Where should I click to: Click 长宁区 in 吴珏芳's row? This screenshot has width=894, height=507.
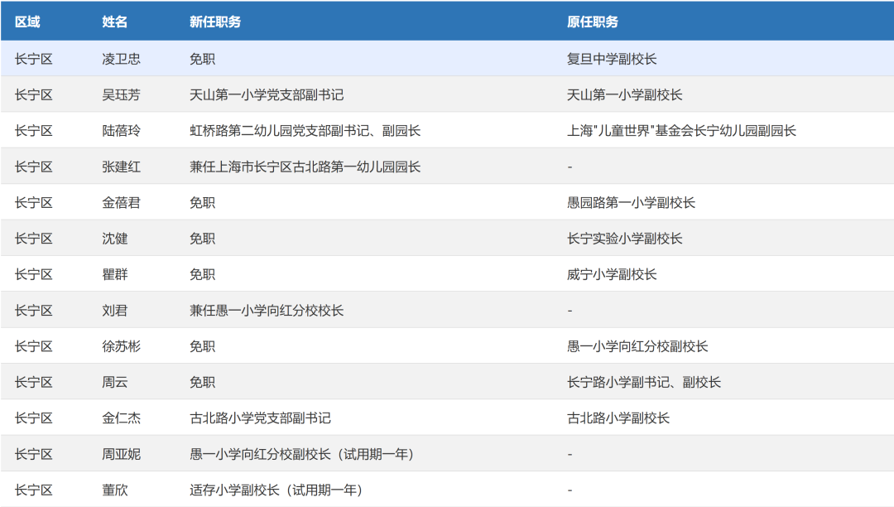point(34,94)
